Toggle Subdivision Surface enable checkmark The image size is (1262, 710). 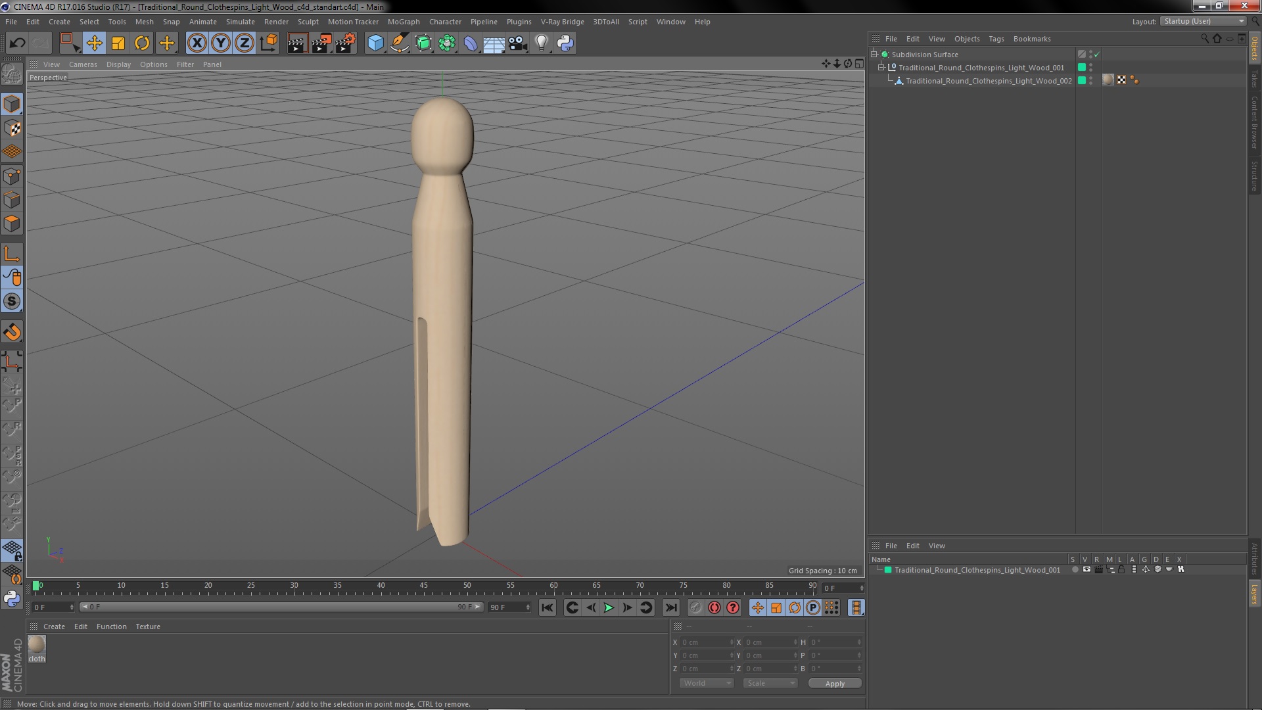click(1096, 55)
